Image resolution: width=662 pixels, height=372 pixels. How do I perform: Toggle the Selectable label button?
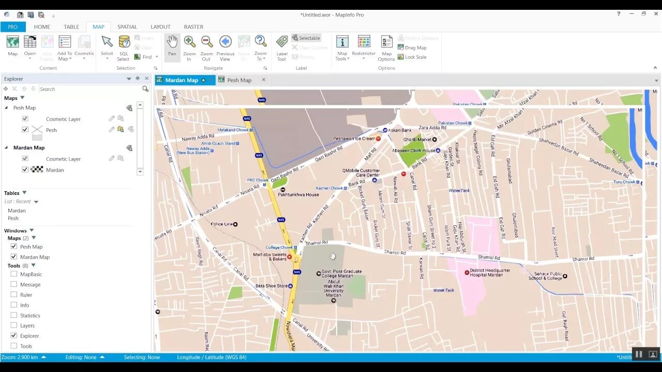pyautogui.click(x=306, y=38)
